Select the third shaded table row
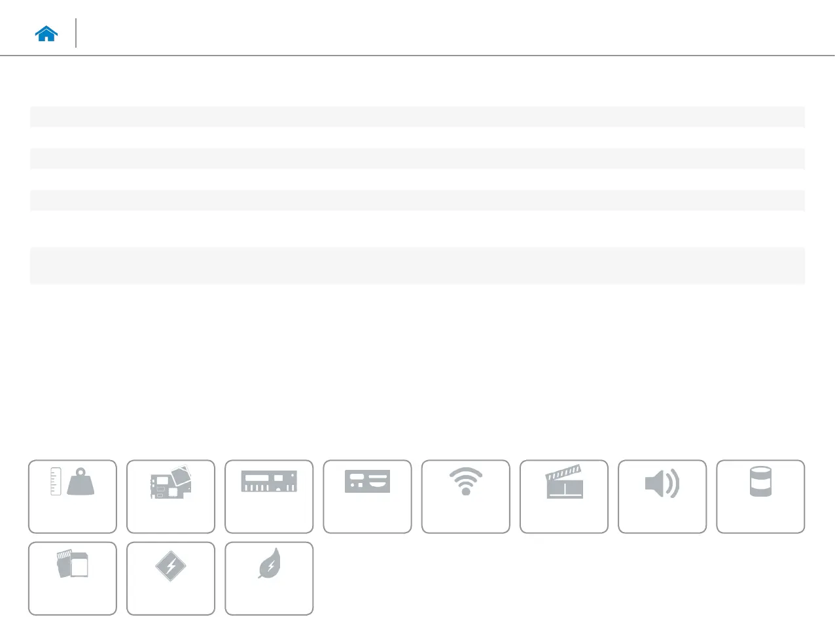Image resolution: width=835 pixels, height=630 pixels. (417, 200)
